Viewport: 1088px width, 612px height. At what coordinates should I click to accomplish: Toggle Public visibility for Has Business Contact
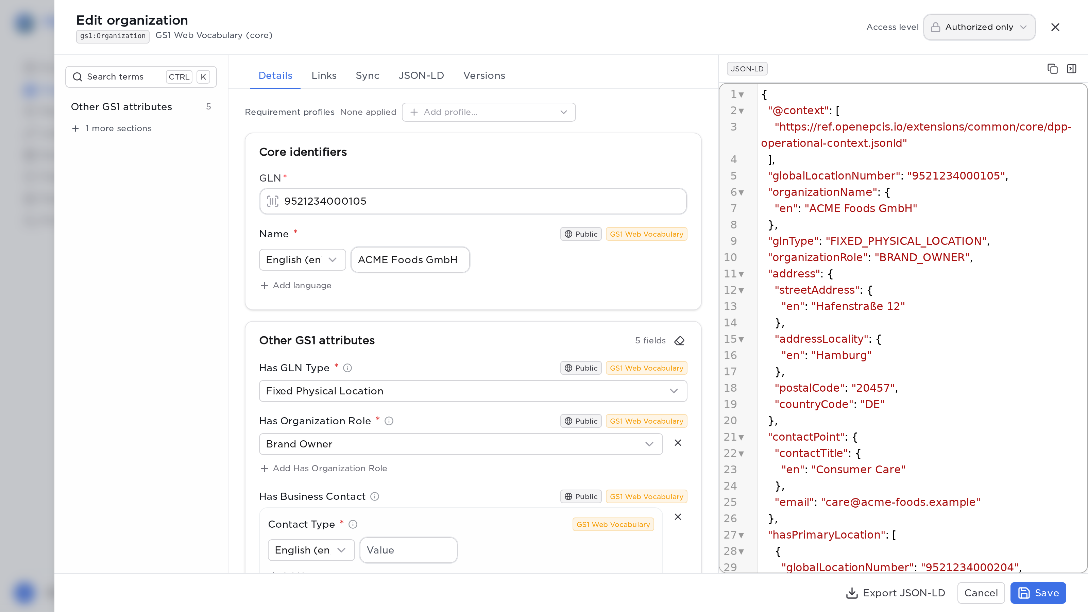(581, 497)
